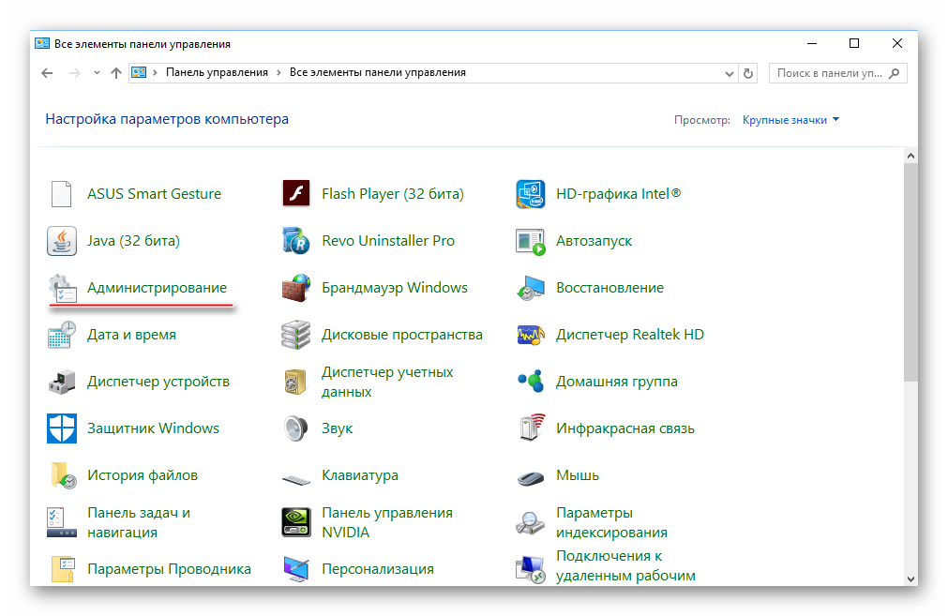948x616 pixels.
Task: Open the Flash Player (32 бита) icon
Action: point(296,194)
